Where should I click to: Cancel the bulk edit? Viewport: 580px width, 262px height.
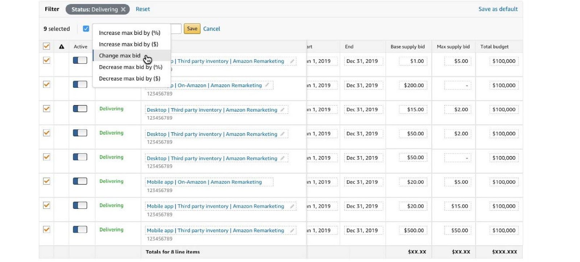click(212, 29)
